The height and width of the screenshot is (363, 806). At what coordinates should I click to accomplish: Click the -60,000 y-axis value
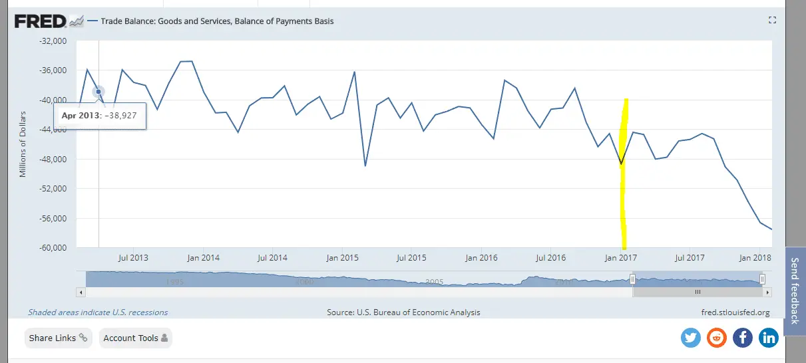click(x=53, y=248)
